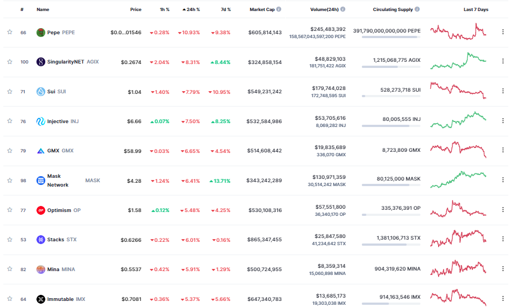Click the Mask Network logo
Image resolution: width=516 pixels, height=307 pixels.
[x=40, y=181]
